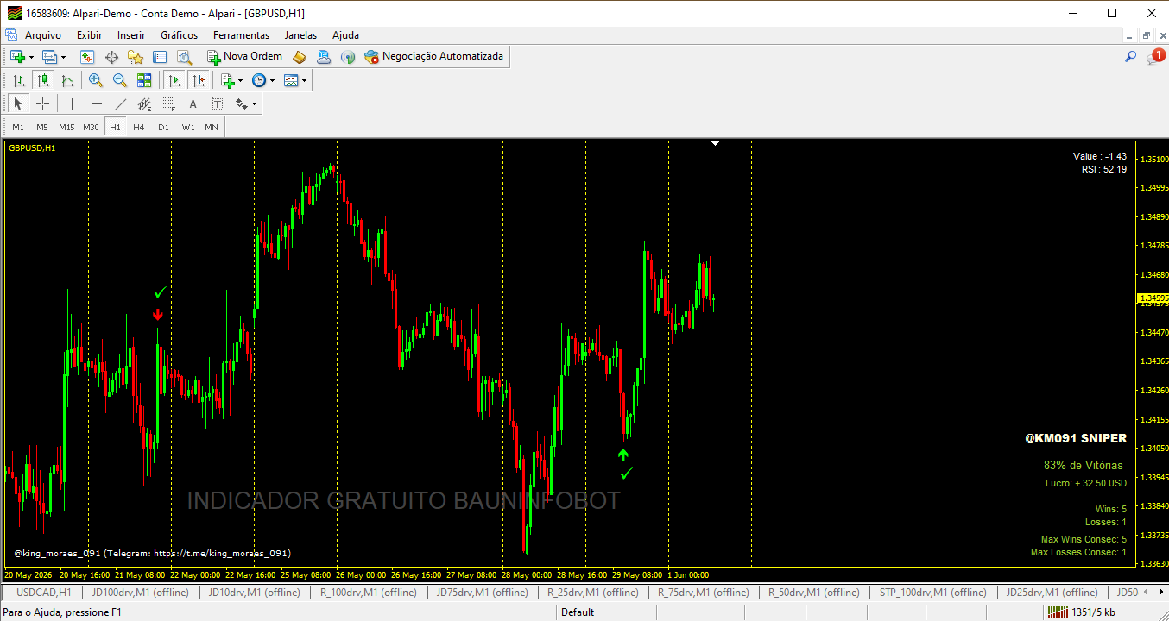Image resolution: width=1169 pixels, height=621 pixels.
Task: Click the Nova Ordem button
Action: [x=244, y=56]
